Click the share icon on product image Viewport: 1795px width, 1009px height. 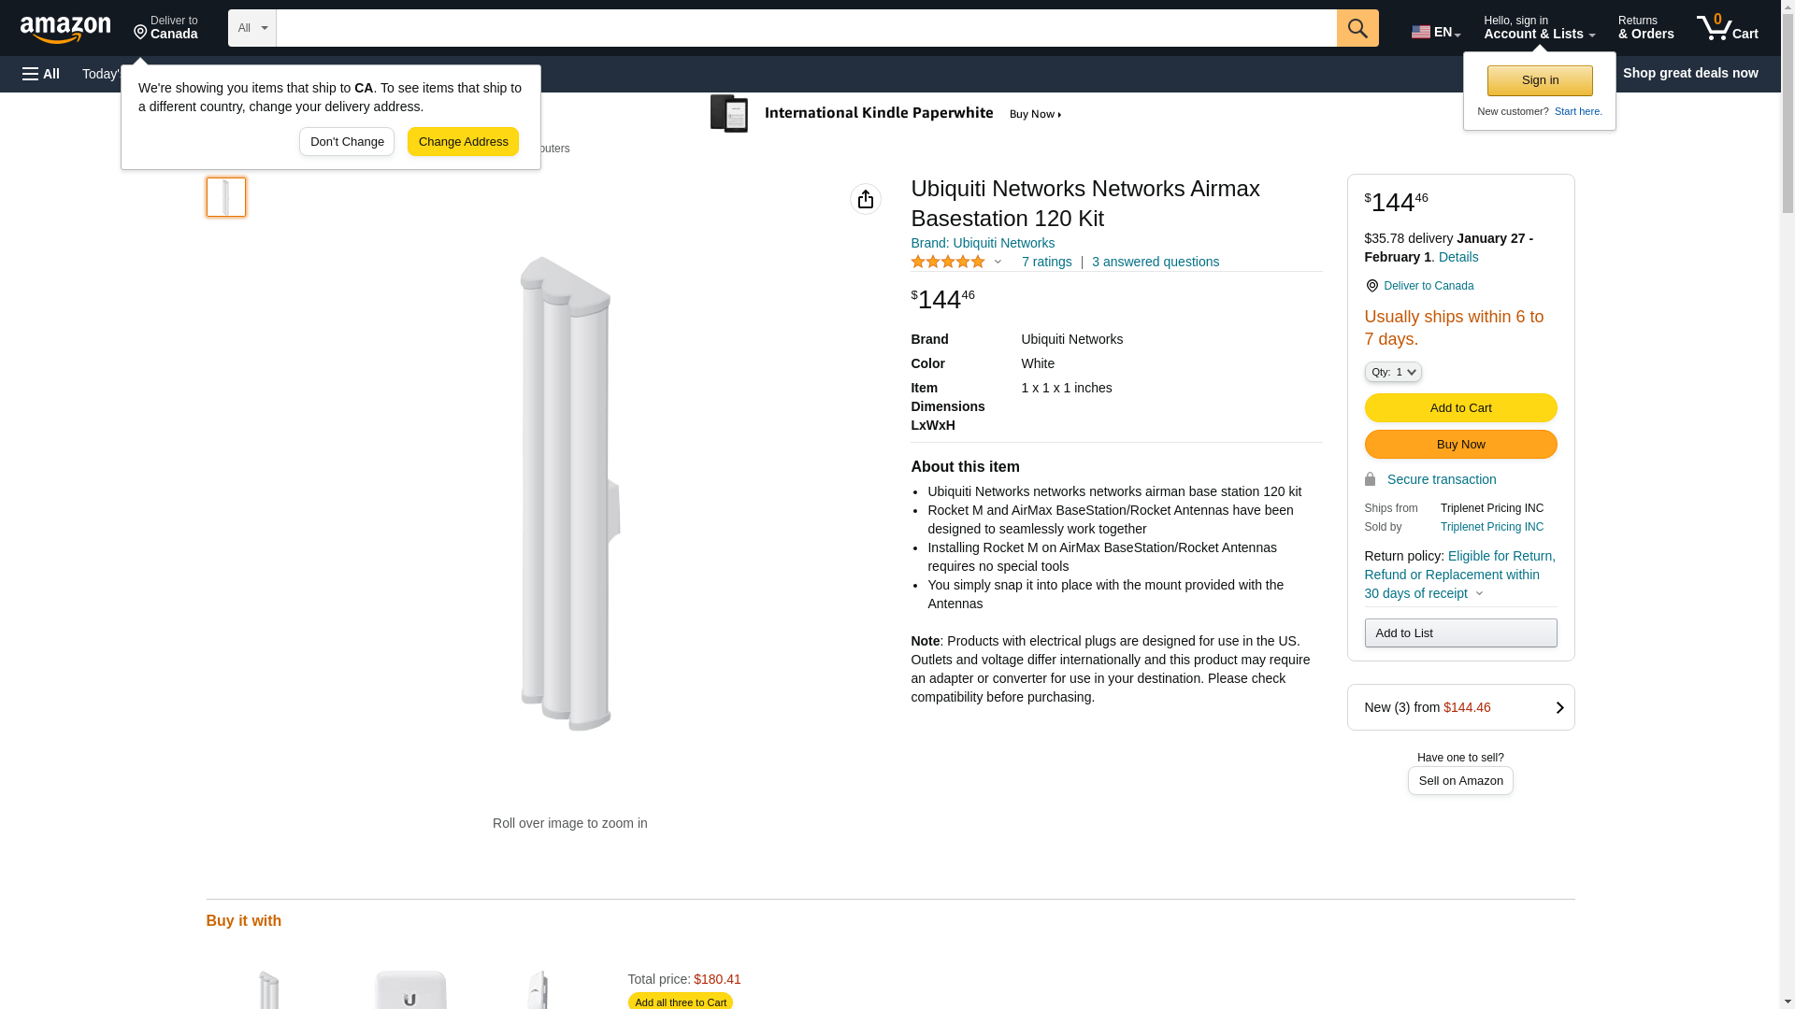click(866, 199)
